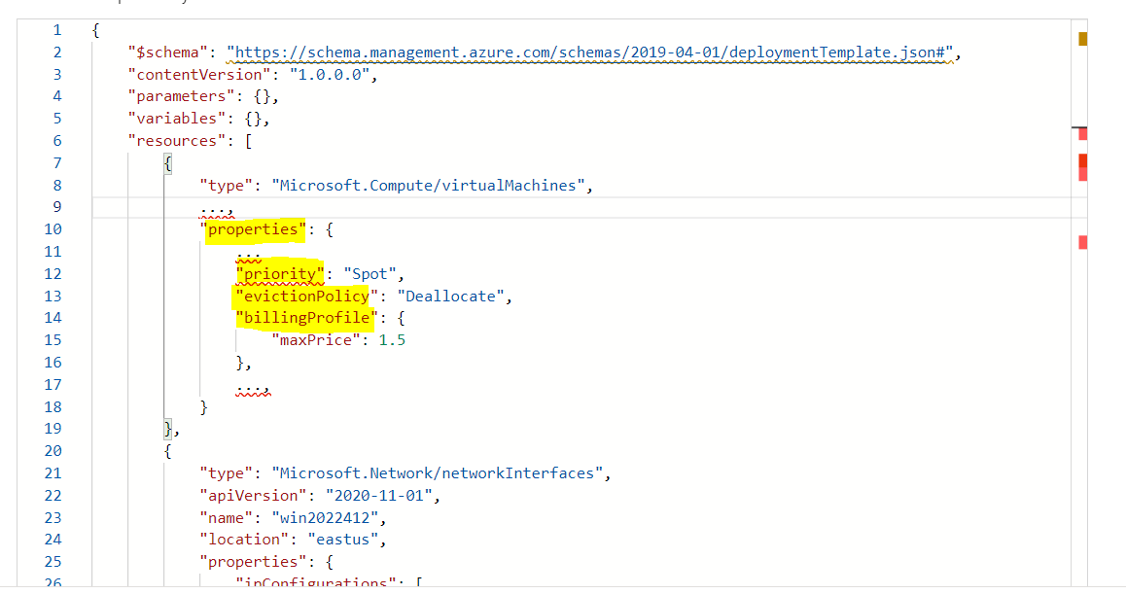Image resolution: width=1126 pixels, height=594 pixels.
Task: Click the orange warning marker in overview ruler
Action: click(x=1082, y=39)
